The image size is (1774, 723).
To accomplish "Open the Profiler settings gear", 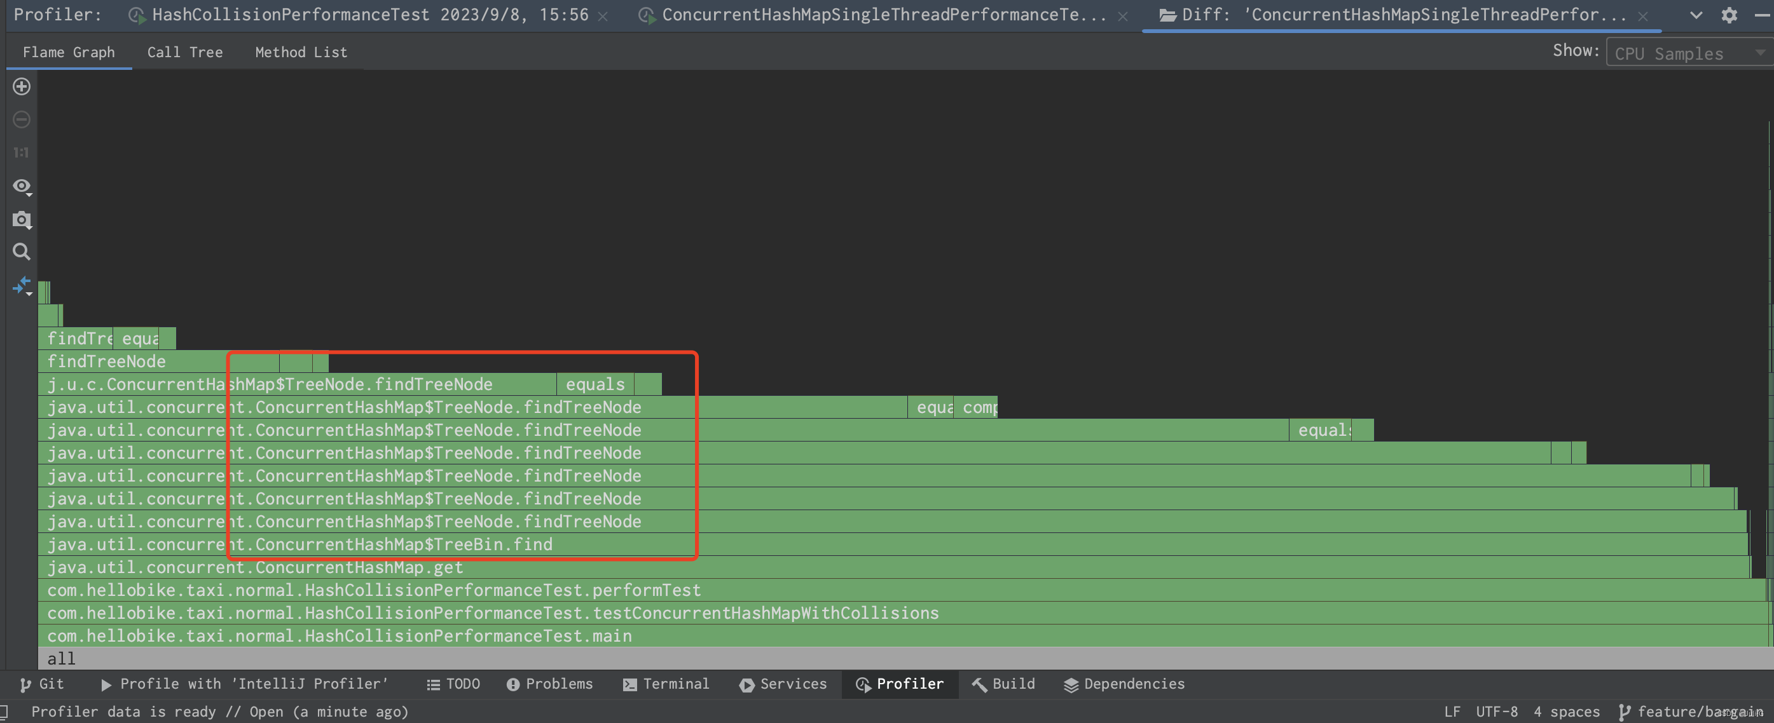I will click(x=1729, y=15).
